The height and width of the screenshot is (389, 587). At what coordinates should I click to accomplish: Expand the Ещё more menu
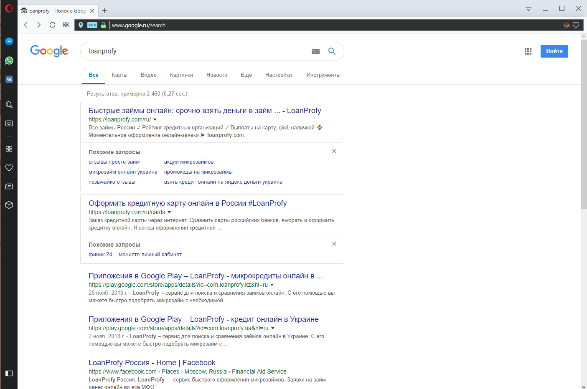(246, 75)
